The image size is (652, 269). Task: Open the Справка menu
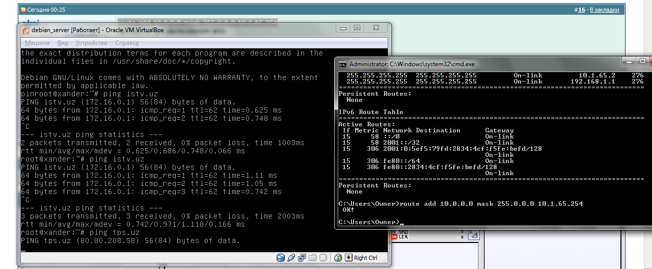(127, 43)
